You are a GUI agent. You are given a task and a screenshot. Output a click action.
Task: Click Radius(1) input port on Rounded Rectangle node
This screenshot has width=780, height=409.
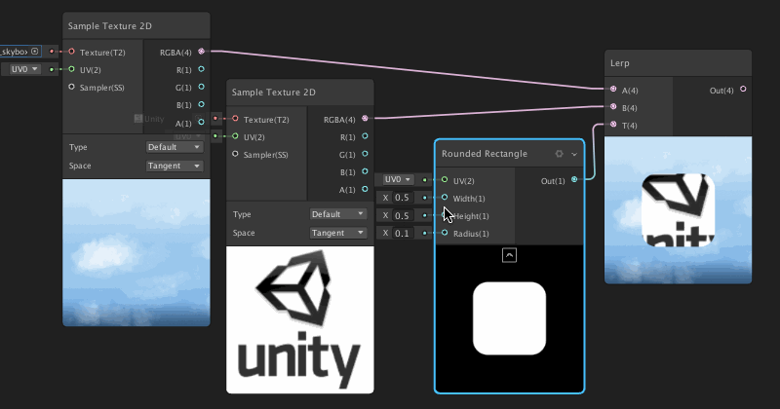click(445, 233)
